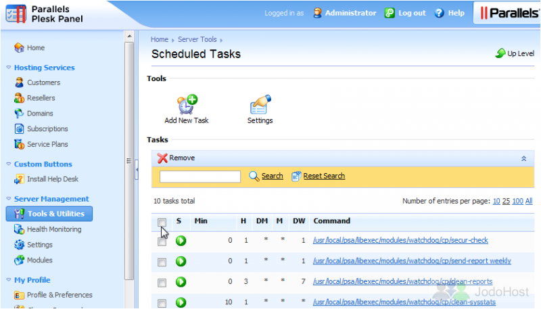Image resolution: width=541 pixels, height=309 pixels.
Task: Click the Resellers icon
Action: pyautogui.click(x=19, y=98)
